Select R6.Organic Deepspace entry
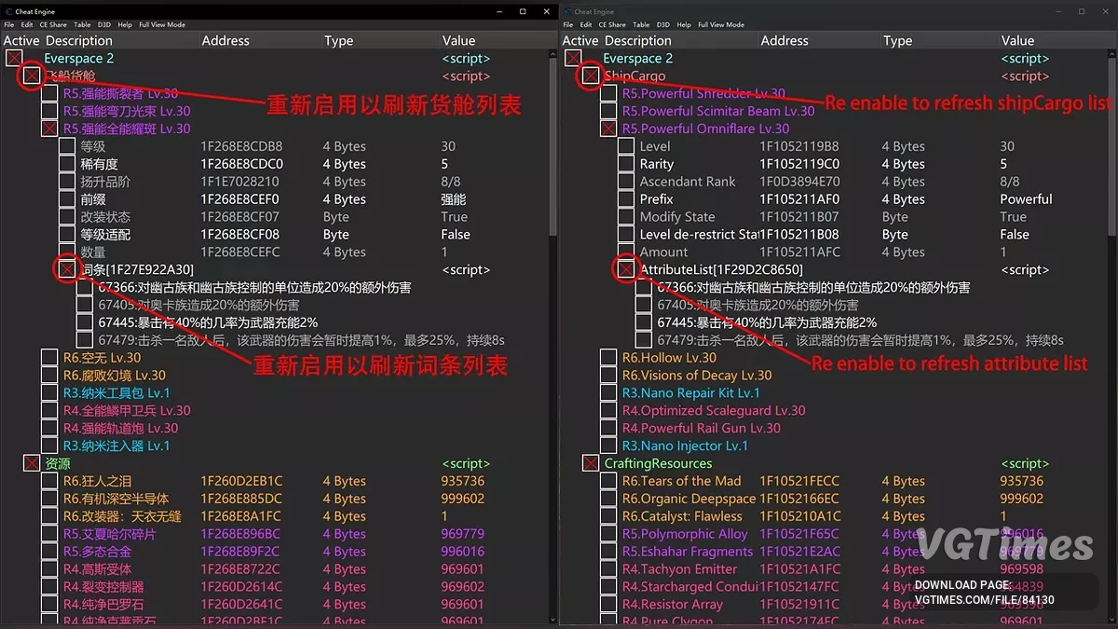 click(x=689, y=499)
